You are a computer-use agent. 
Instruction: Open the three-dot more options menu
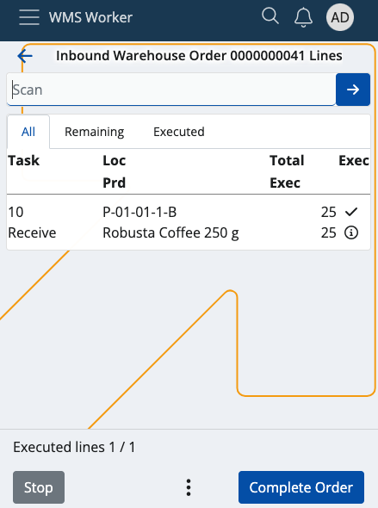(x=189, y=487)
